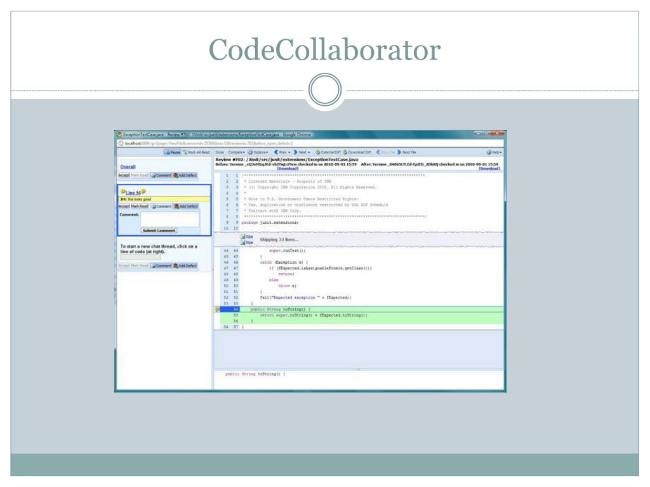Click the 'super.runTest();' code line
650x487 pixels.
tap(288, 250)
